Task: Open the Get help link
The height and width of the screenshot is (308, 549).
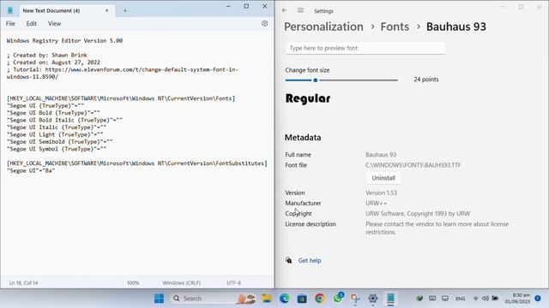Action: [x=310, y=260]
